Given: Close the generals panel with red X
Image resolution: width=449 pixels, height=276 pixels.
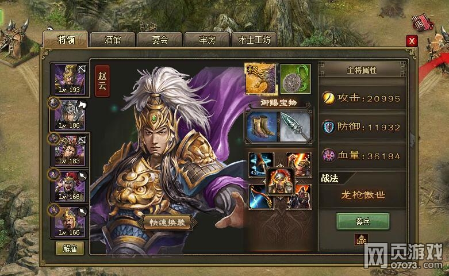Looking at the screenshot, I should tap(412, 41).
